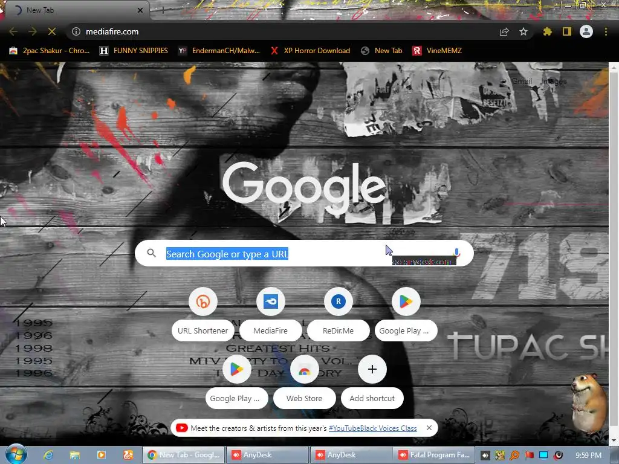
Task: Click the 9:59 PM clock
Action: coord(588,456)
